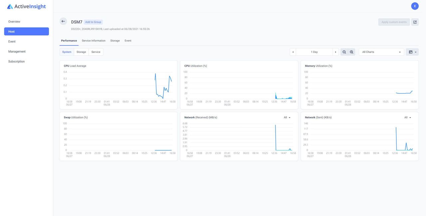Open the user avatar menu

pos(415,6)
